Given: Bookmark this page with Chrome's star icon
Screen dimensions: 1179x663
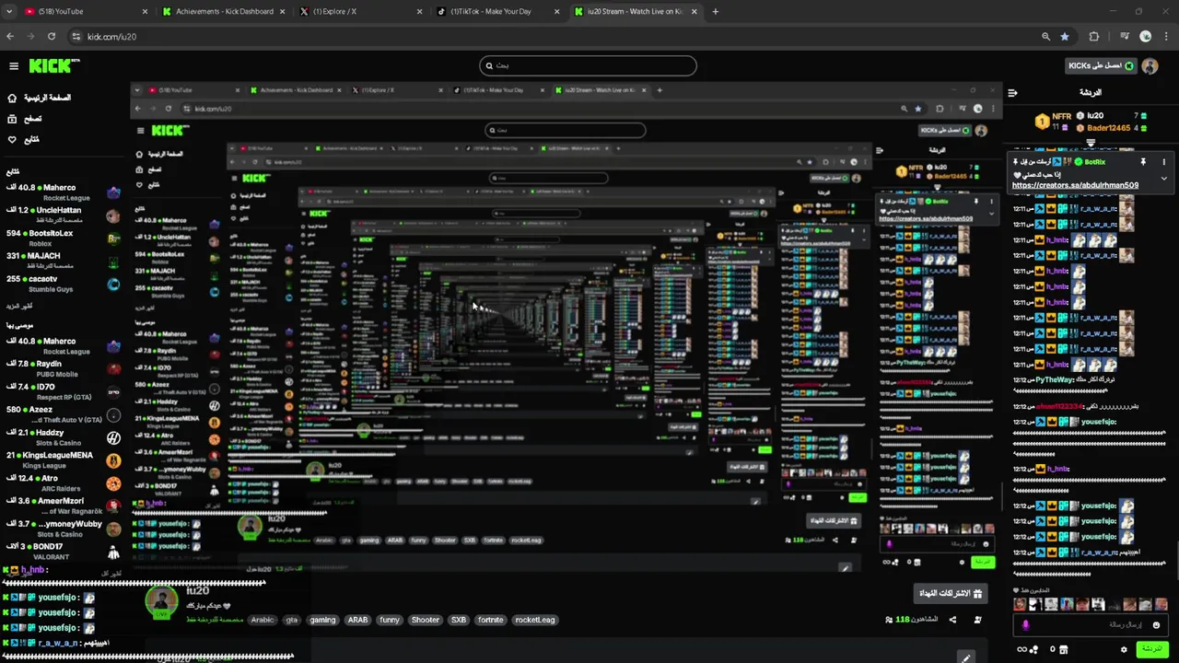Looking at the screenshot, I should pos(1065,37).
